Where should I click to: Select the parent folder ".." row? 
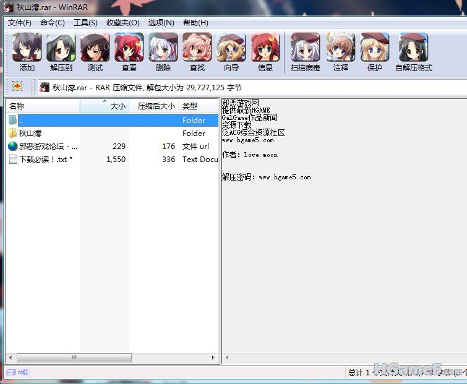118,120
